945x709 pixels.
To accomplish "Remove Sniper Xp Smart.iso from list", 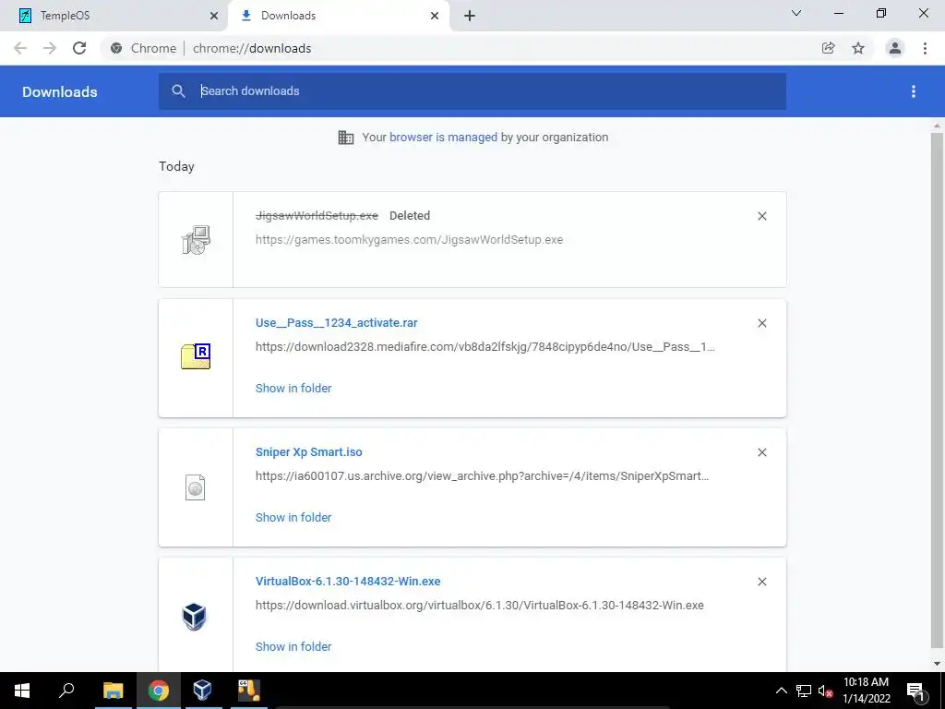I will click(x=761, y=452).
